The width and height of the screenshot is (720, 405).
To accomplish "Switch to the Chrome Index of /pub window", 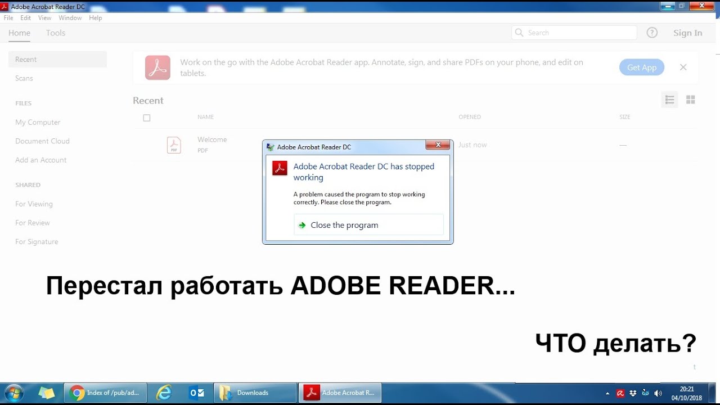I will tap(105, 393).
